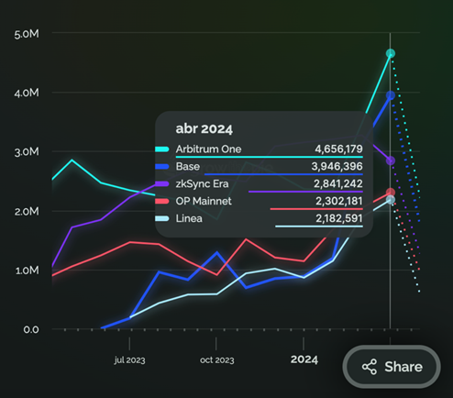This screenshot has width=453, height=398.
Task: Click the 3.0M y-axis label
Action: point(27,152)
